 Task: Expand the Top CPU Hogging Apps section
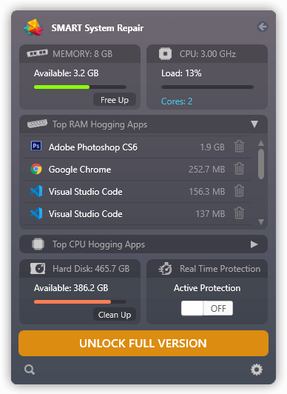point(254,244)
